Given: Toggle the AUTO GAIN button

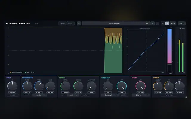Looking at the screenshot, I should tap(169, 95).
